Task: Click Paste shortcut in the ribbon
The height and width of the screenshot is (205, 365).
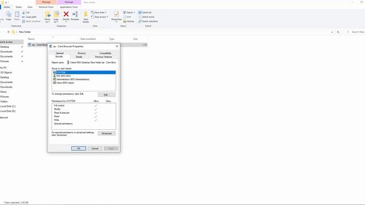Action: [31, 22]
